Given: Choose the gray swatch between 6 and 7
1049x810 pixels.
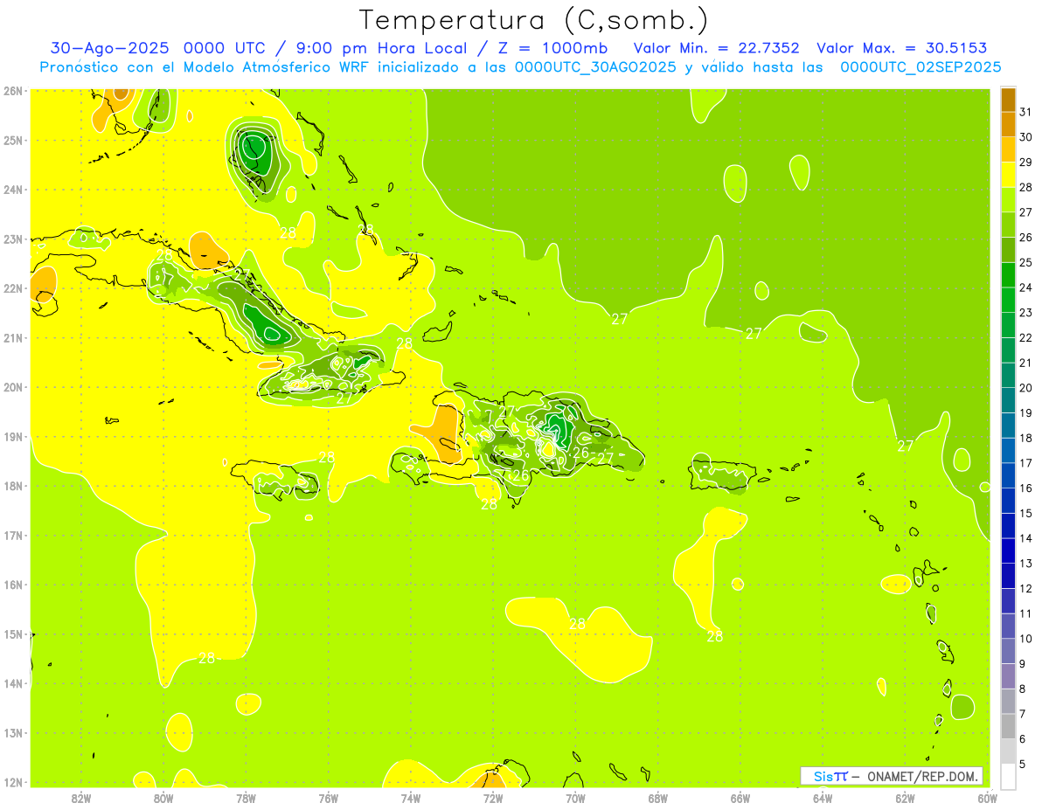Looking at the screenshot, I should point(1008,726).
